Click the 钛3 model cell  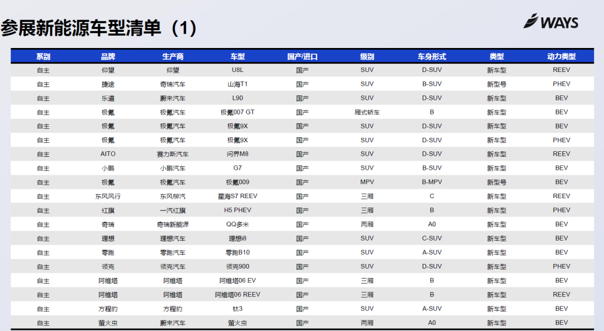point(238,309)
